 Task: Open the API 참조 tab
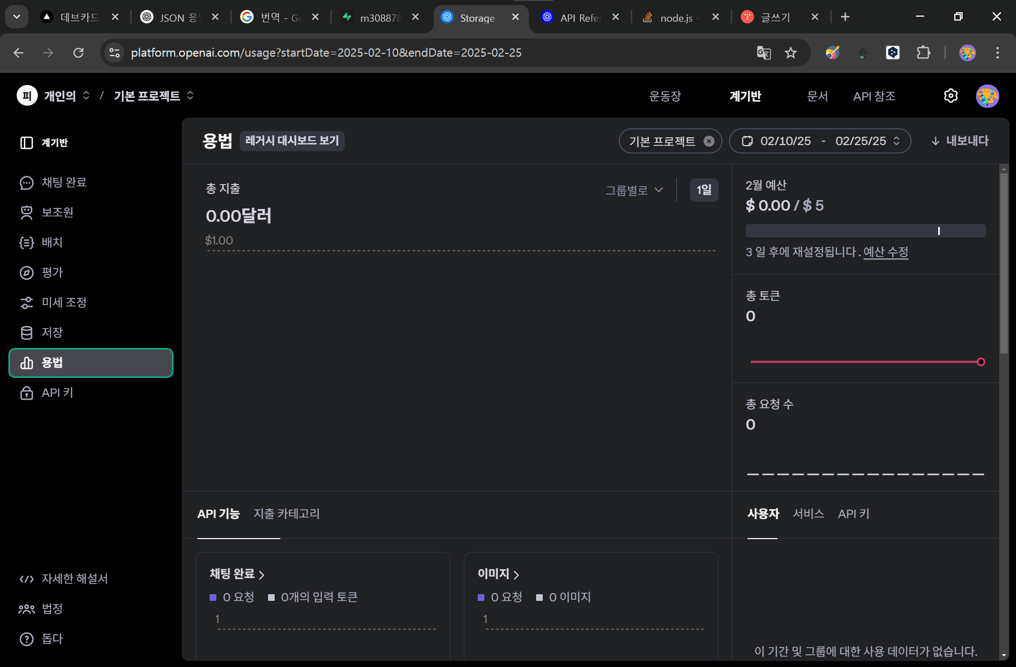(874, 96)
